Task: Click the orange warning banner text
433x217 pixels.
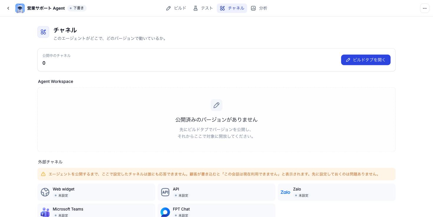Action: point(214,174)
